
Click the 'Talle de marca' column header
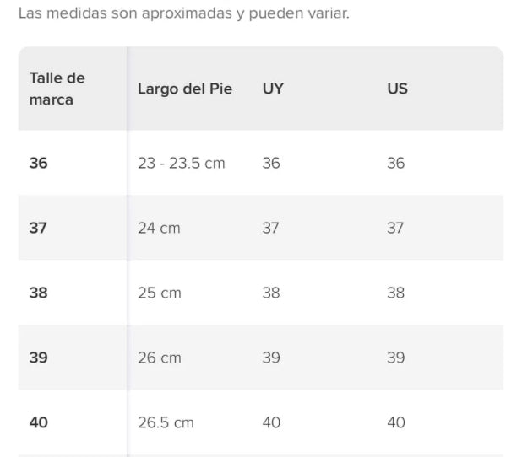coord(57,89)
